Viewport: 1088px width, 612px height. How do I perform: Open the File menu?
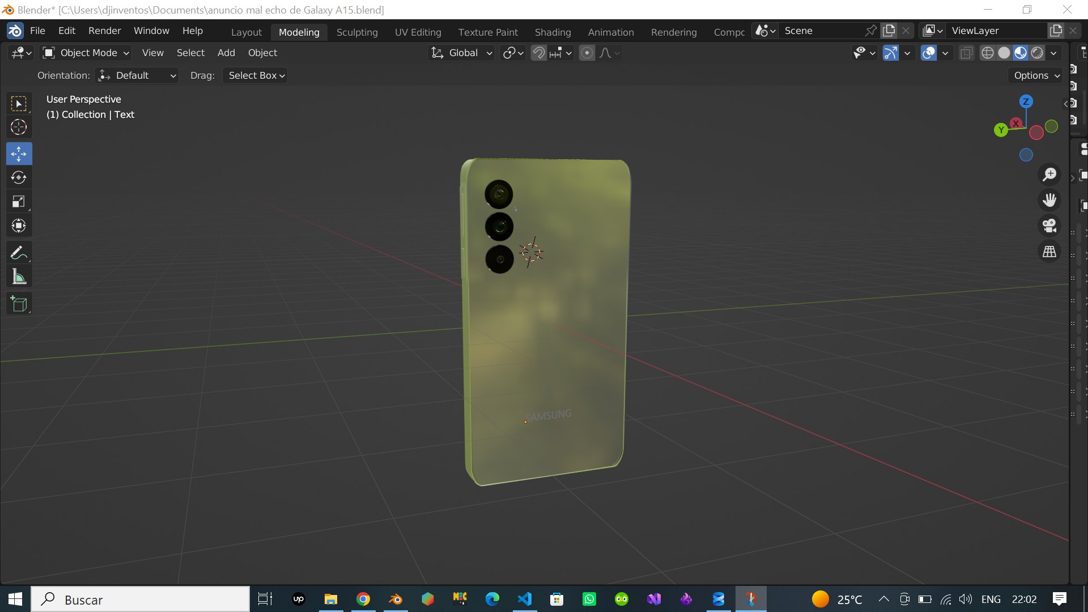click(37, 31)
